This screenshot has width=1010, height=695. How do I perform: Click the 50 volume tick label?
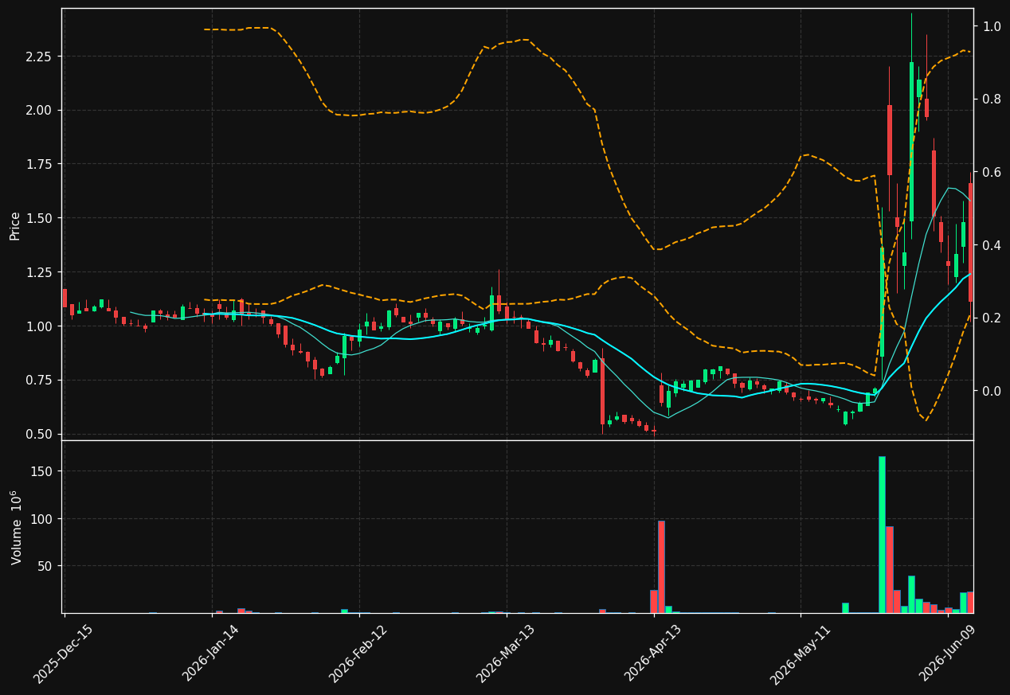click(x=46, y=567)
